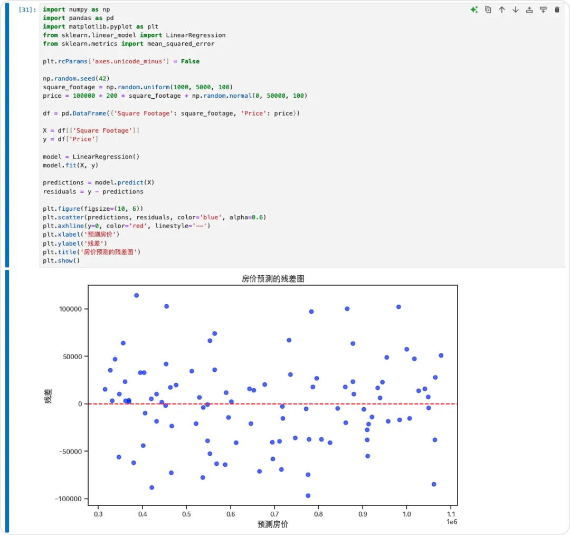Click the green AI sparkle assistant icon
Viewport: 570px width, 535px height.
pos(474,10)
